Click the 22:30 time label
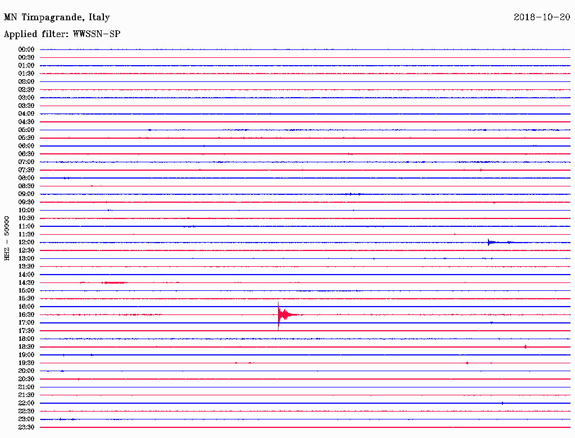This screenshot has height=438, width=575. 26,411
